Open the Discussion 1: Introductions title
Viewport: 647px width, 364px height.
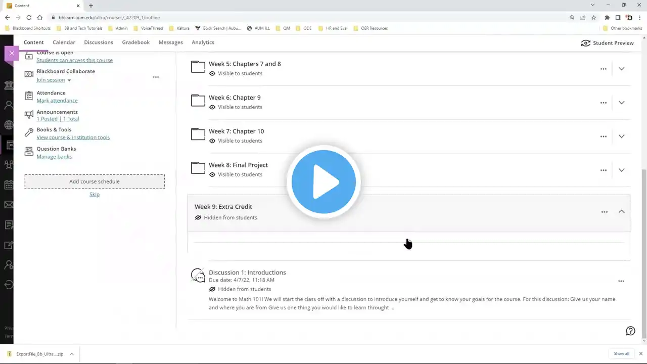click(247, 272)
